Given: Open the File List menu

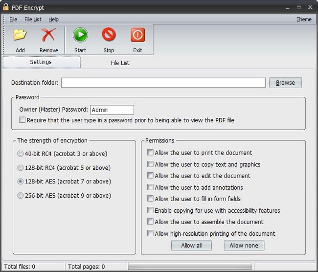Looking at the screenshot, I should (x=33, y=20).
